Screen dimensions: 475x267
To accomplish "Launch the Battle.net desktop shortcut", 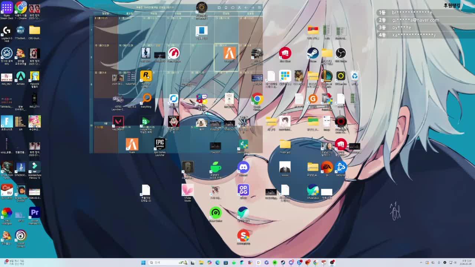I will 340,168.
